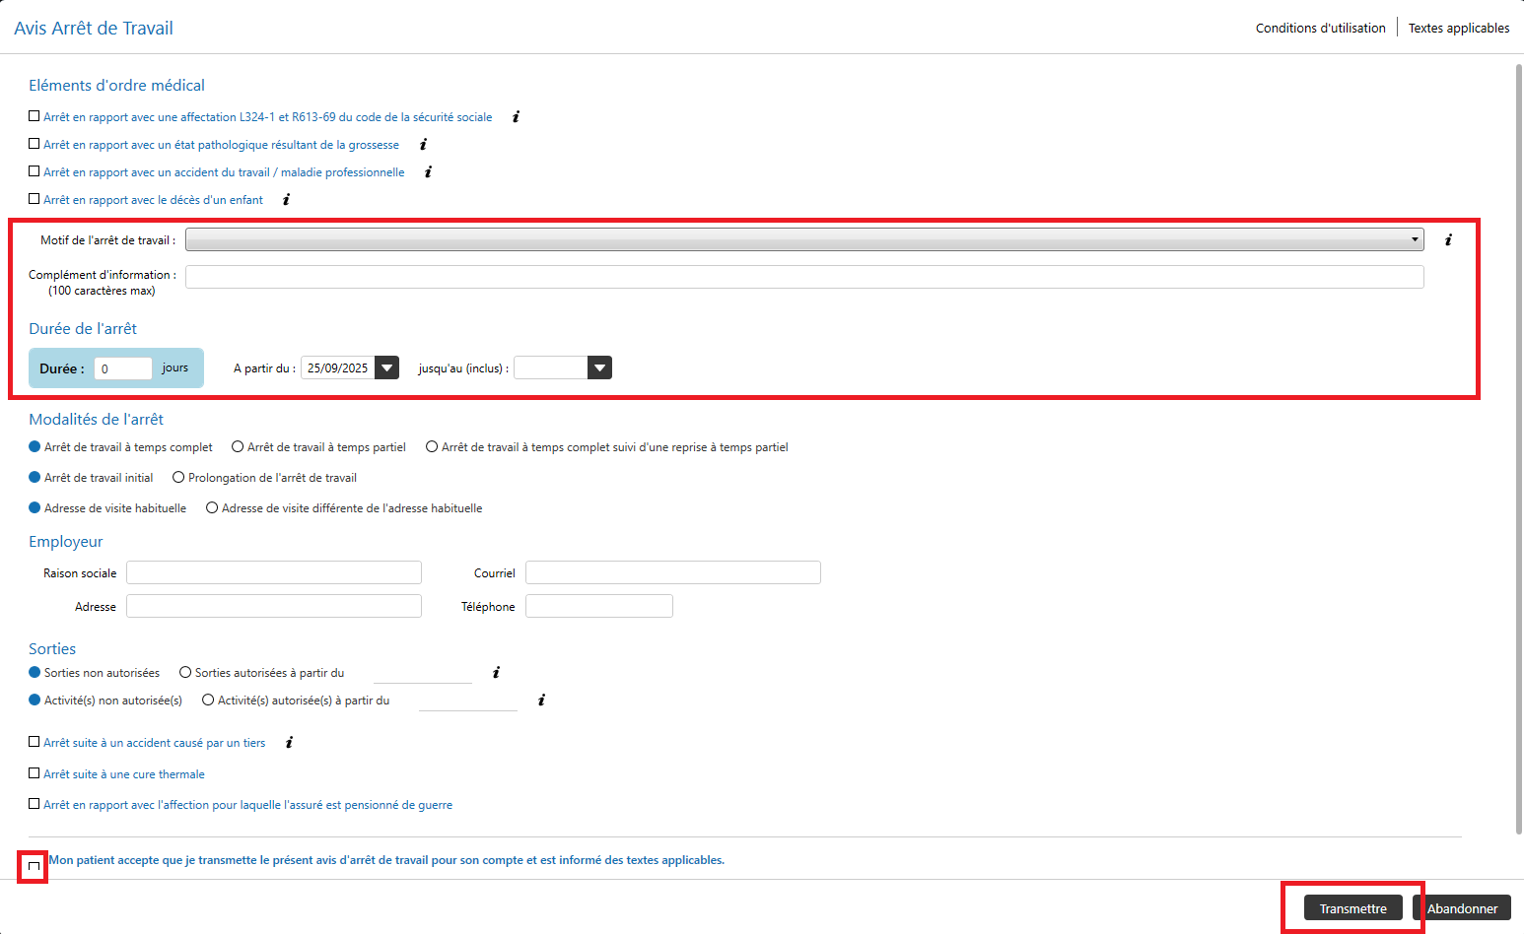Screen dimensions: 1524x934
Task: Click the Raison sociale input field
Action: [274, 573]
